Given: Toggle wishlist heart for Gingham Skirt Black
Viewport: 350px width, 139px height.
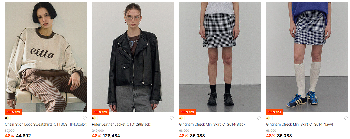Looking at the screenshot, I should tap(259, 118).
